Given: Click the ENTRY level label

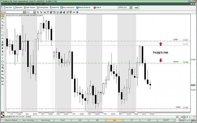Looking at the screenshot, I should 176,62.
